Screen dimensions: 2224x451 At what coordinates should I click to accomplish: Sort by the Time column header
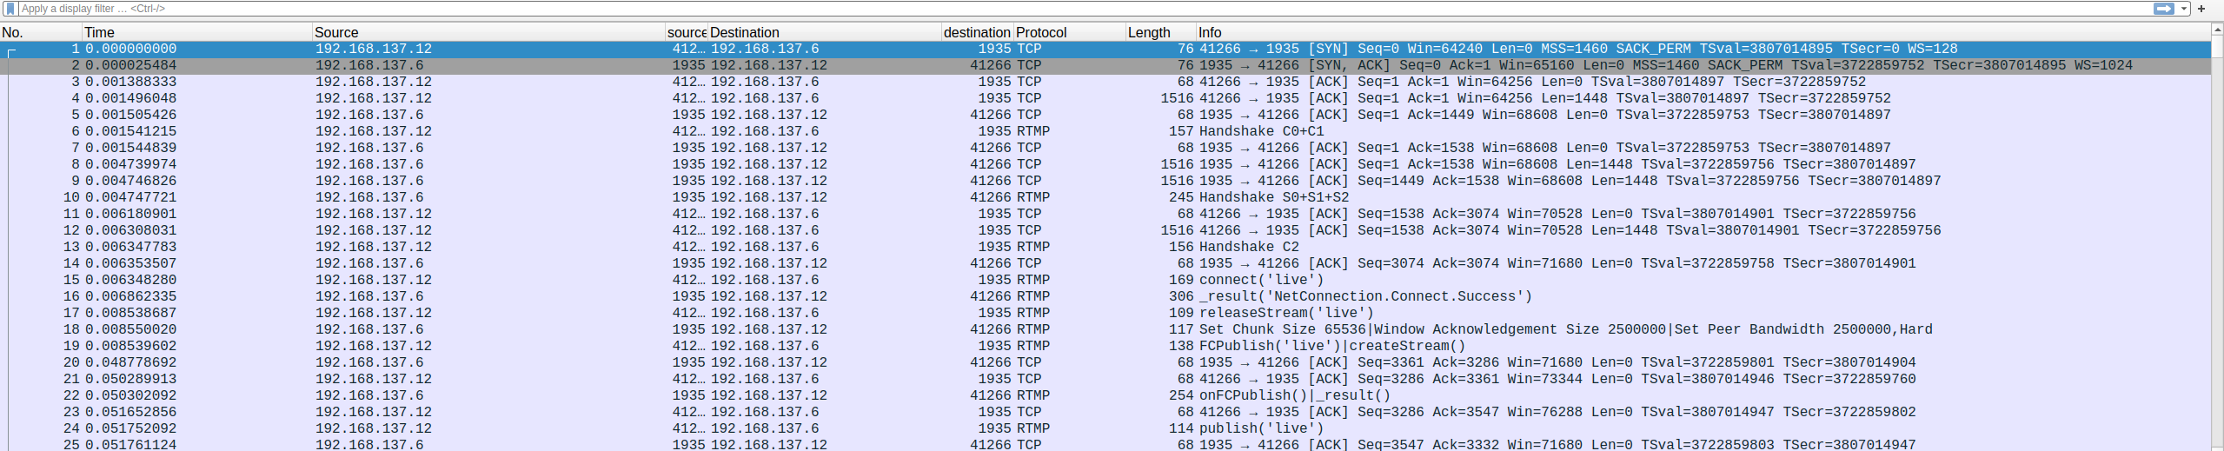196,32
